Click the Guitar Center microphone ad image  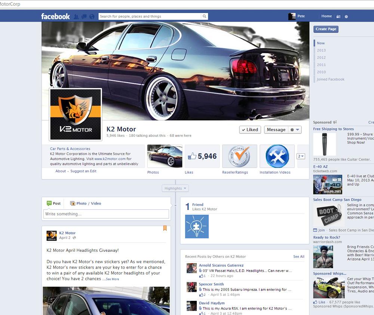[x=324, y=144]
